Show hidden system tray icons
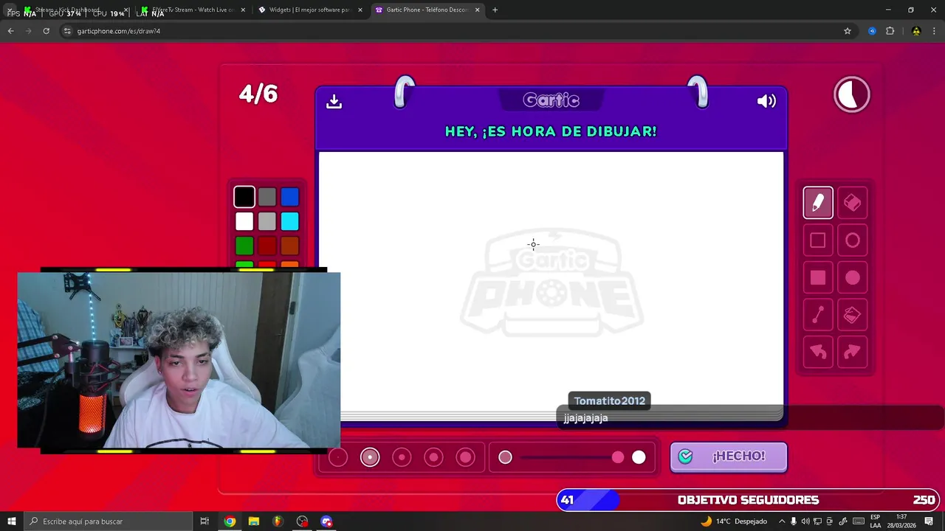The height and width of the screenshot is (531, 945). pyautogui.click(x=782, y=521)
